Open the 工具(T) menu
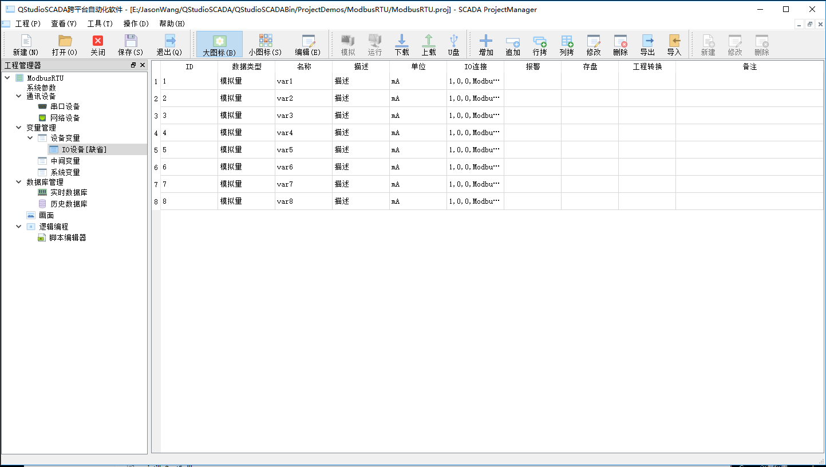 tap(100, 23)
